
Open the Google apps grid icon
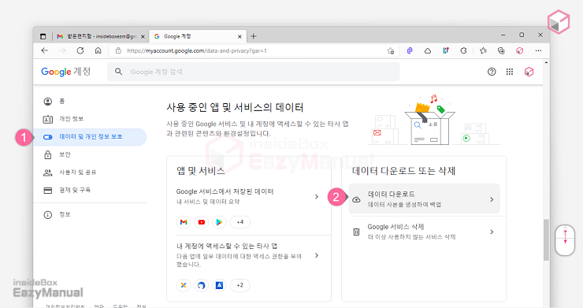510,72
